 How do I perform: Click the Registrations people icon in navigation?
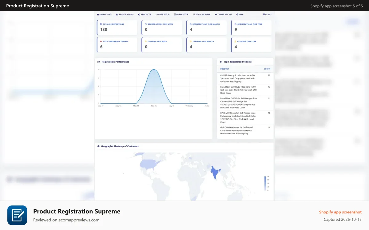pyautogui.click(x=117, y=14)
